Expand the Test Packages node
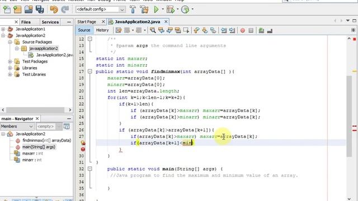This screenshot has width=358, height=201. pyautogui.click(x=10, y=61)
